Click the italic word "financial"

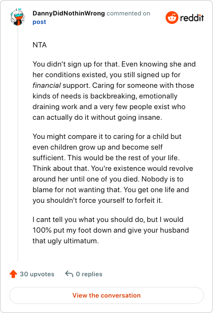[46, 85]
